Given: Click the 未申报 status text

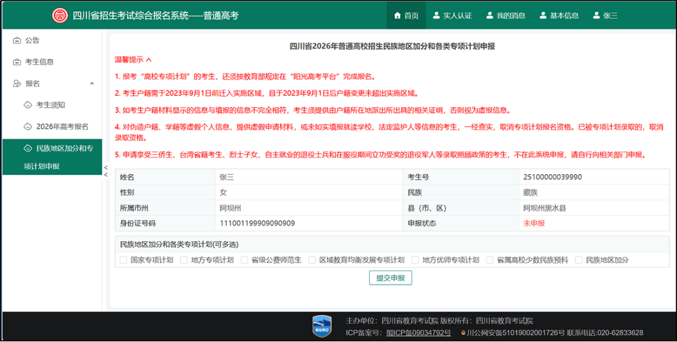Looking at the screenshot, I should click(534, 224).
